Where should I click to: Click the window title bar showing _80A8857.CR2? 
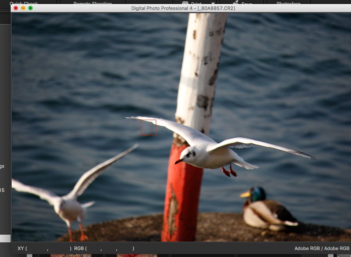[183, 8]
